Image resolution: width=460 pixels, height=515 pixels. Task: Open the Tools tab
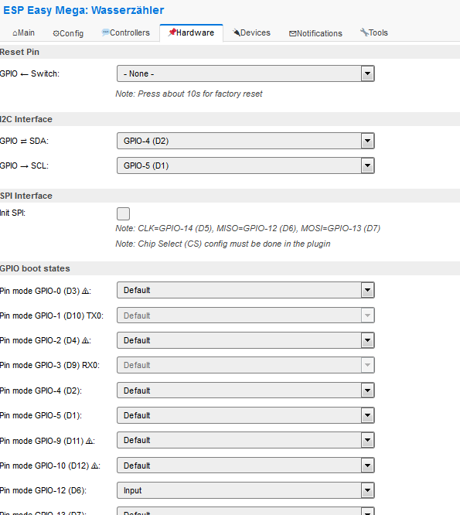click(x=374, y=32)
